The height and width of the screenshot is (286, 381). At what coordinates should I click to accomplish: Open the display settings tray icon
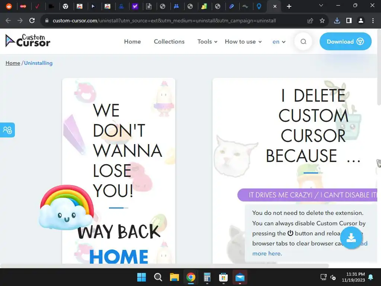tap(323, 277)
